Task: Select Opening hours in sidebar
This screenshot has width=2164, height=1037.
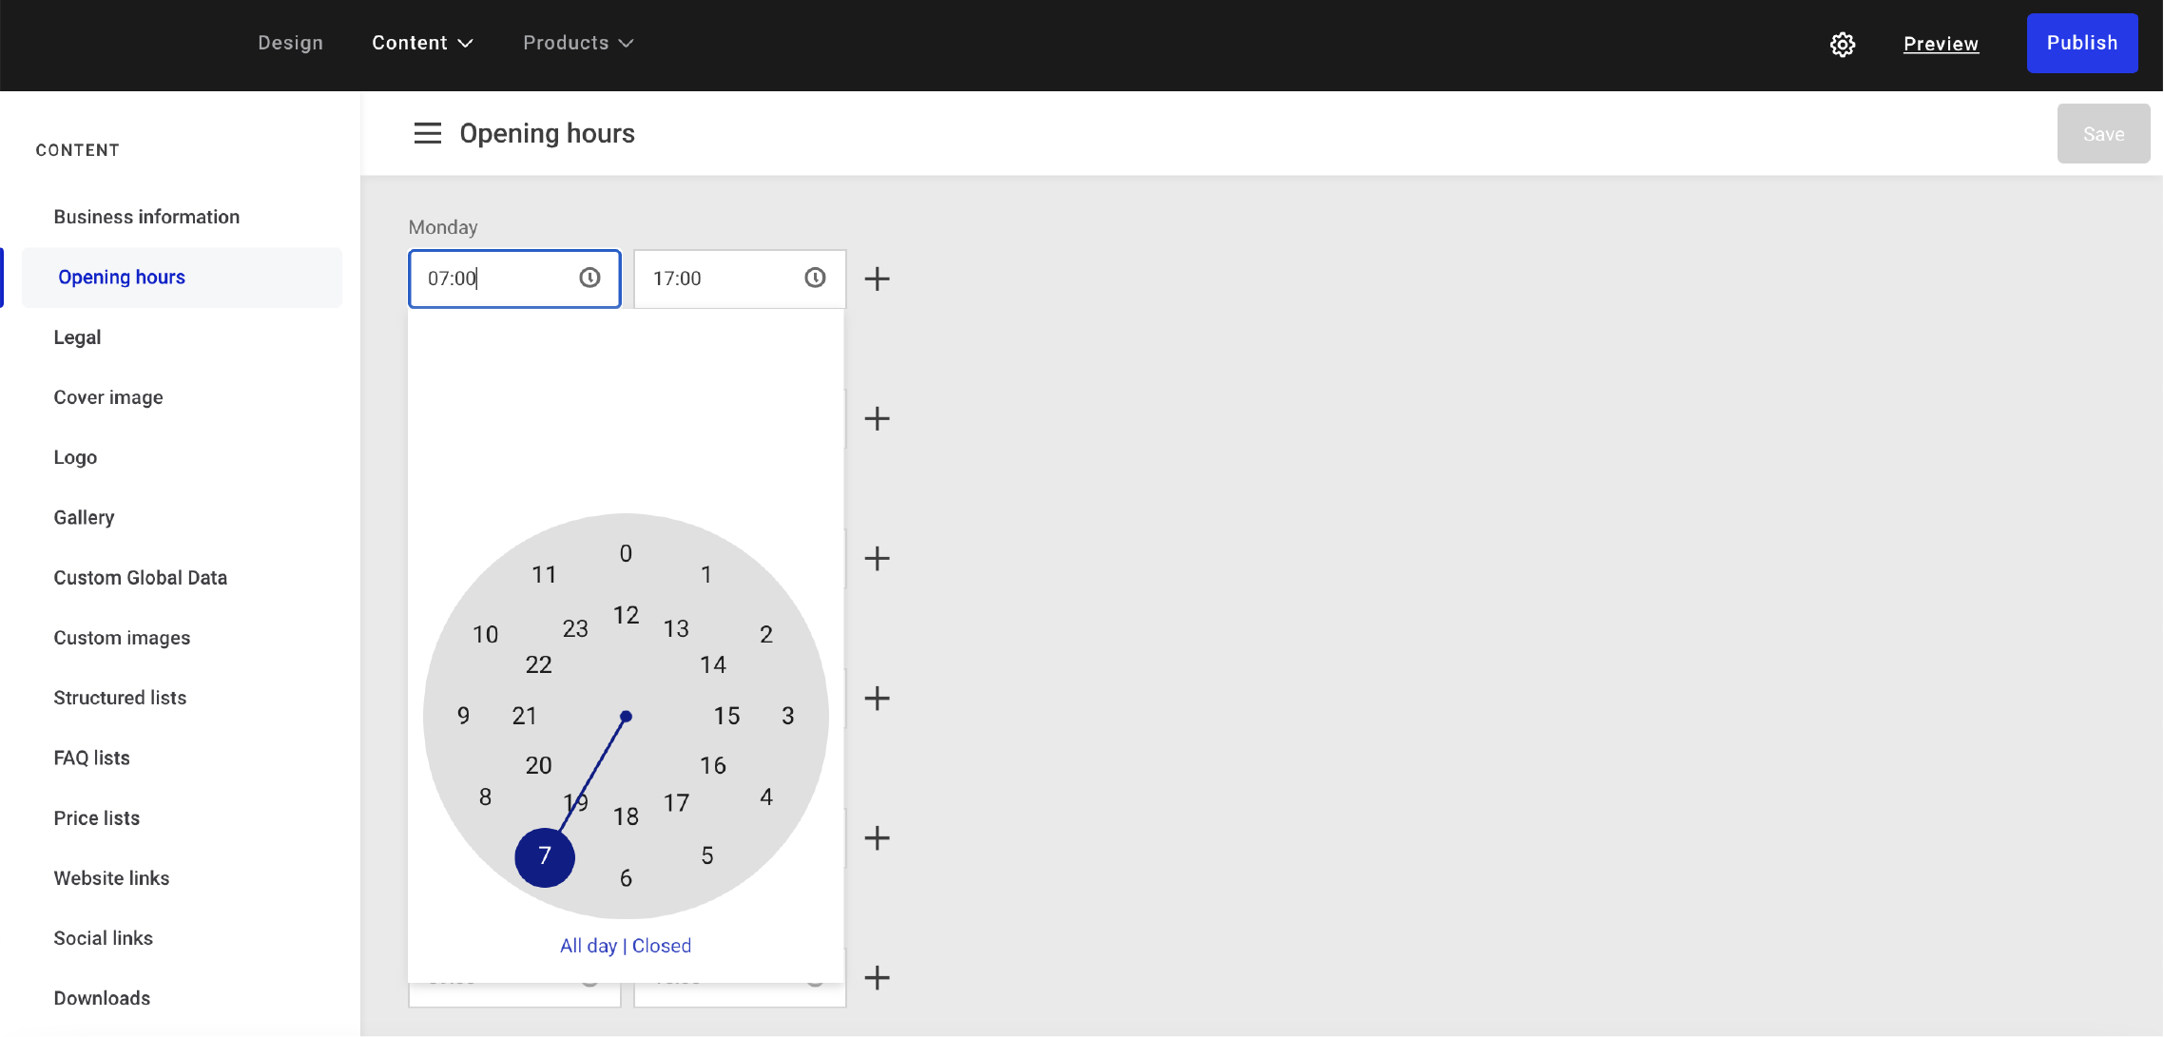Action: coord(182,278)
